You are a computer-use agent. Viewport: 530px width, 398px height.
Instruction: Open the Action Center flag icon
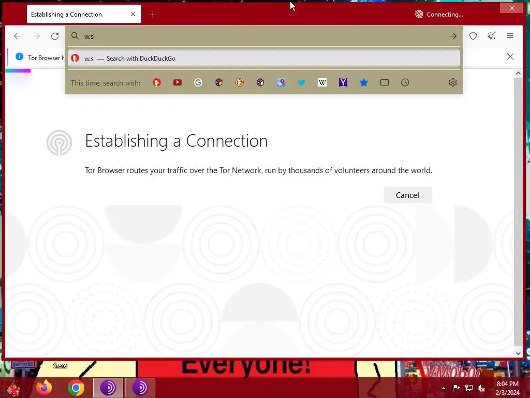point(456,388)
